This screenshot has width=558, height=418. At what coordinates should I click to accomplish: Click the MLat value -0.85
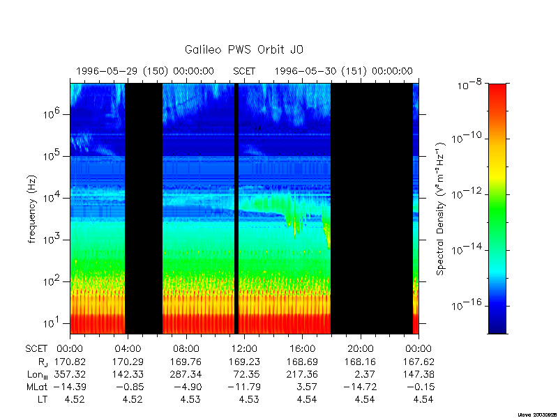coord(130,387)
